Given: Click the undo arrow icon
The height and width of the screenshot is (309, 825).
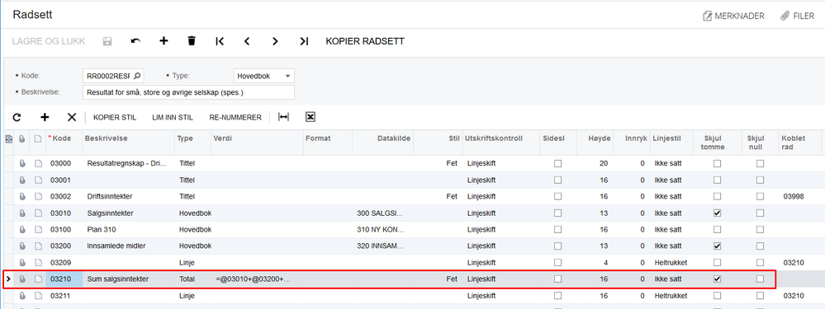Looking at the screenshot, I should [135, 41].
